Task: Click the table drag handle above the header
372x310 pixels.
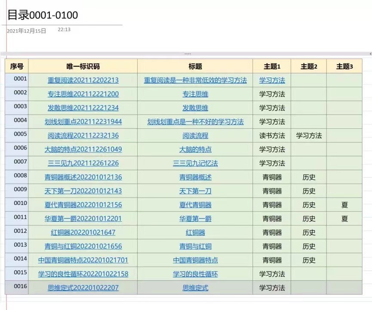Action: [x=188, y=53]
